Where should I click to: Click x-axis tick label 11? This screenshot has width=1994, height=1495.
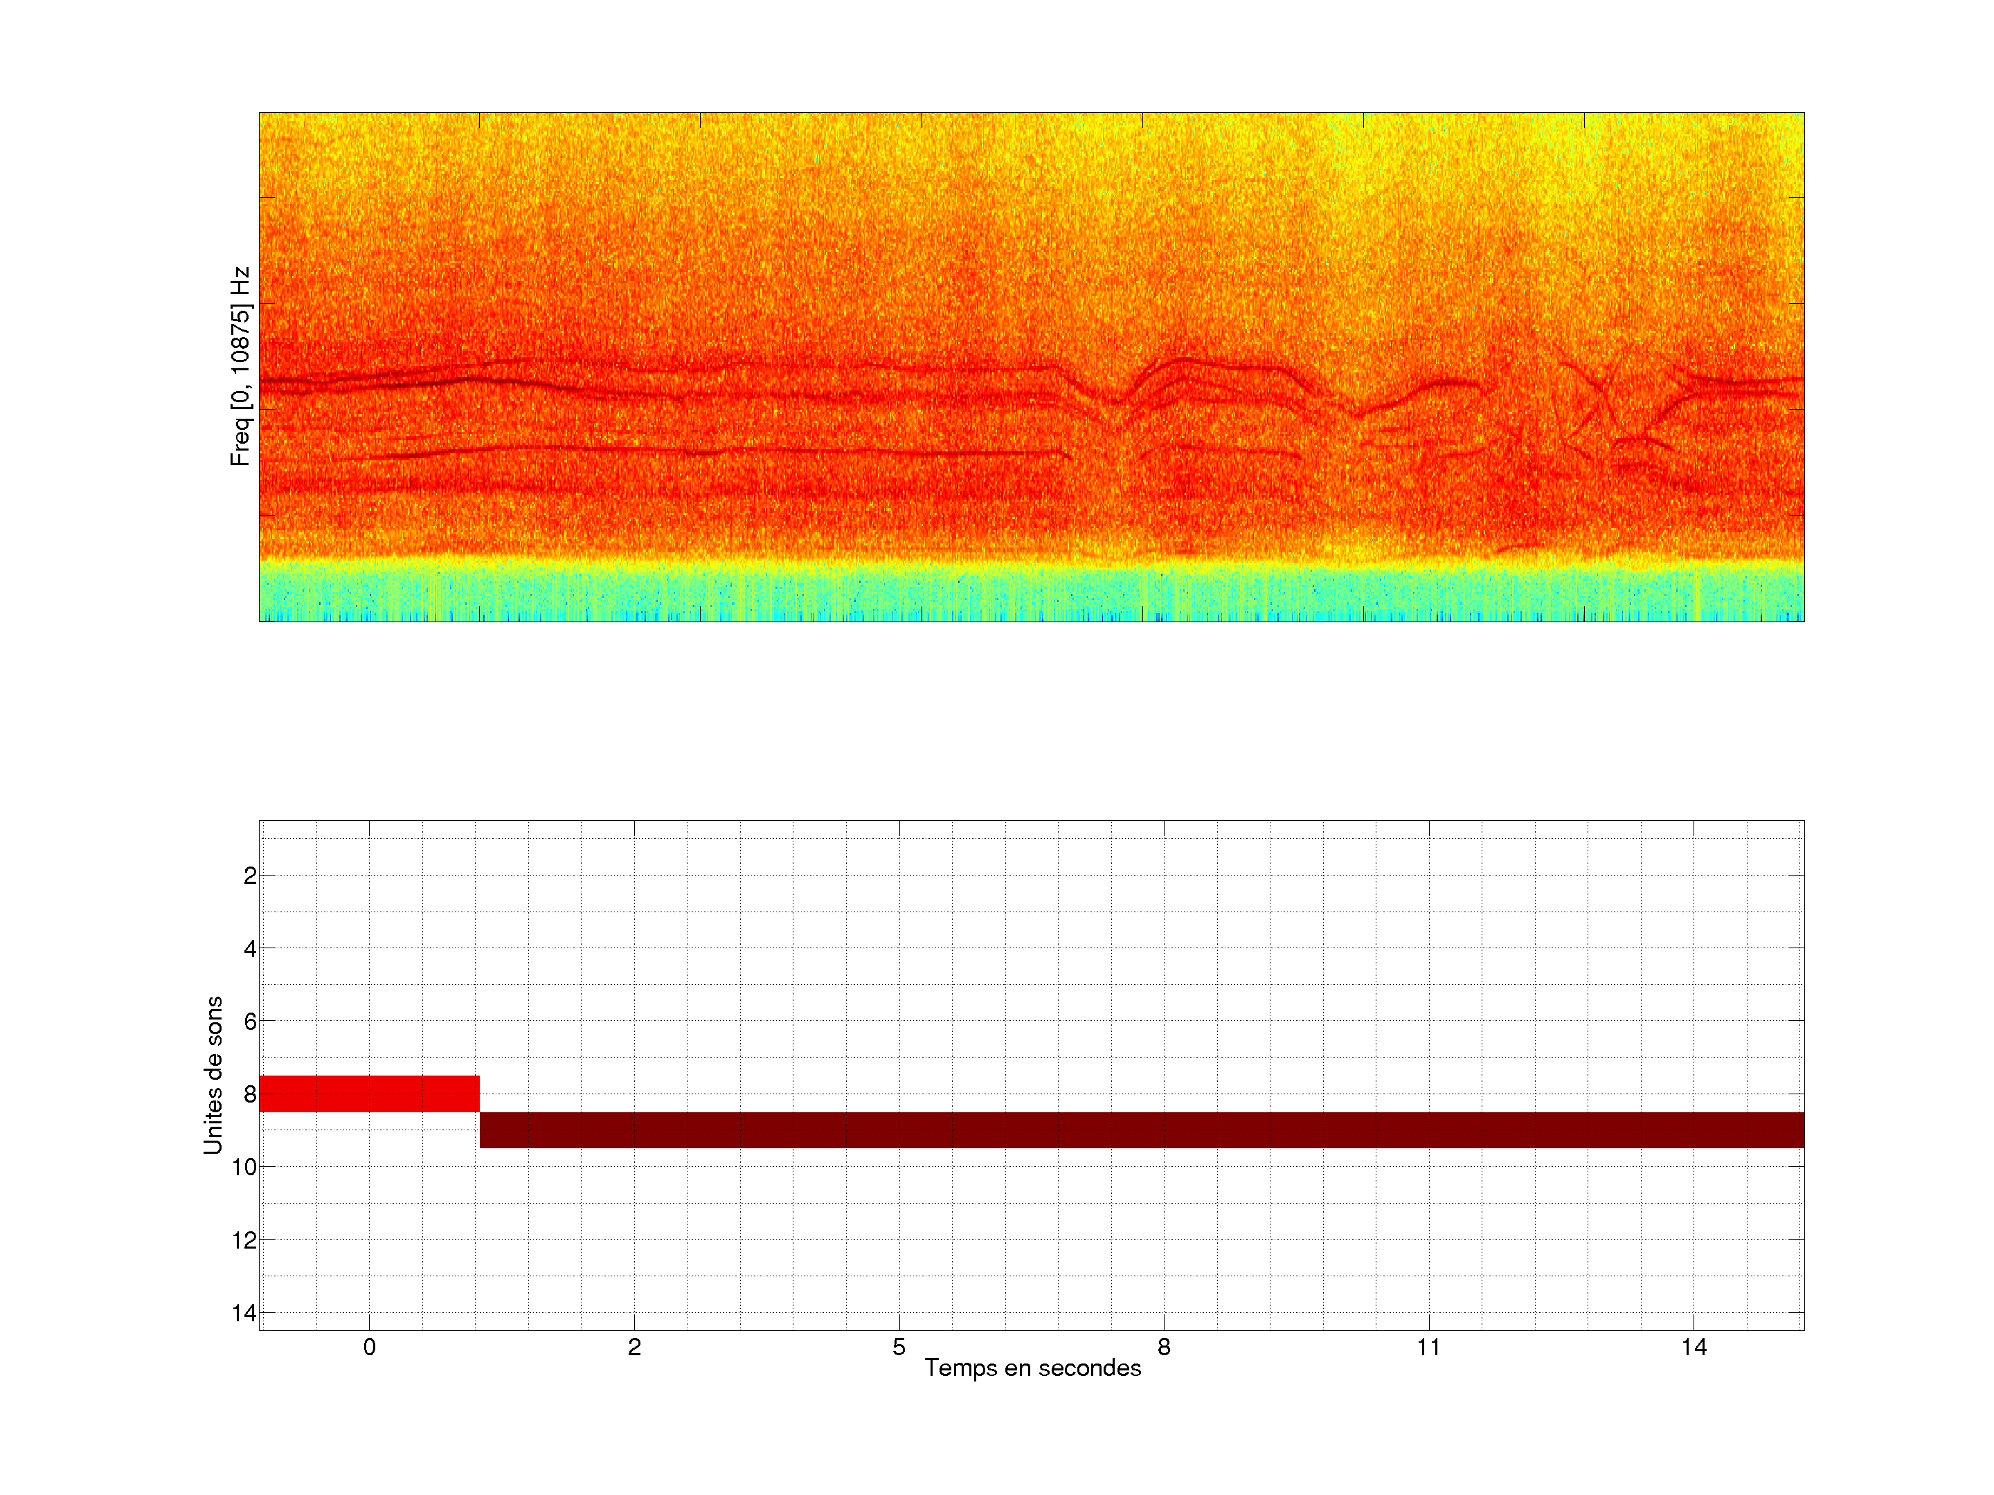click(1429, 1347)
